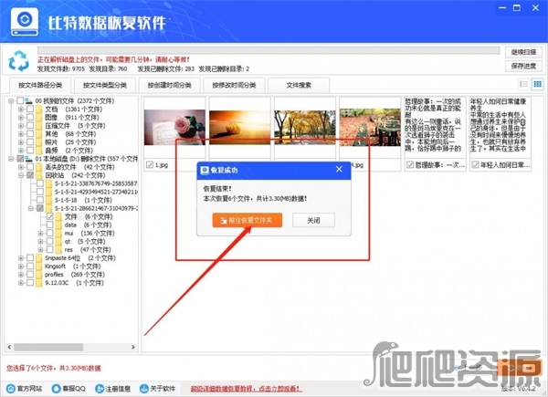
Task: Collapse the 01 本地磁盘 (D:) node
Action: pos(11,159)
